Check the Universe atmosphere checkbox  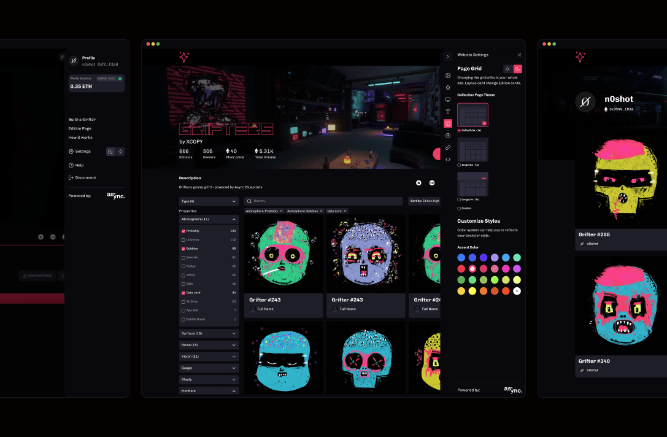pos(183,240)
